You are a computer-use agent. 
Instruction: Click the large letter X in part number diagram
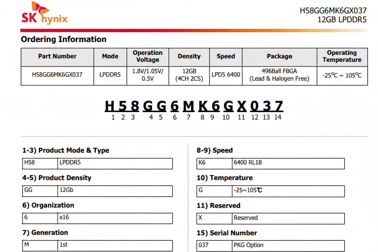(241, 107)
